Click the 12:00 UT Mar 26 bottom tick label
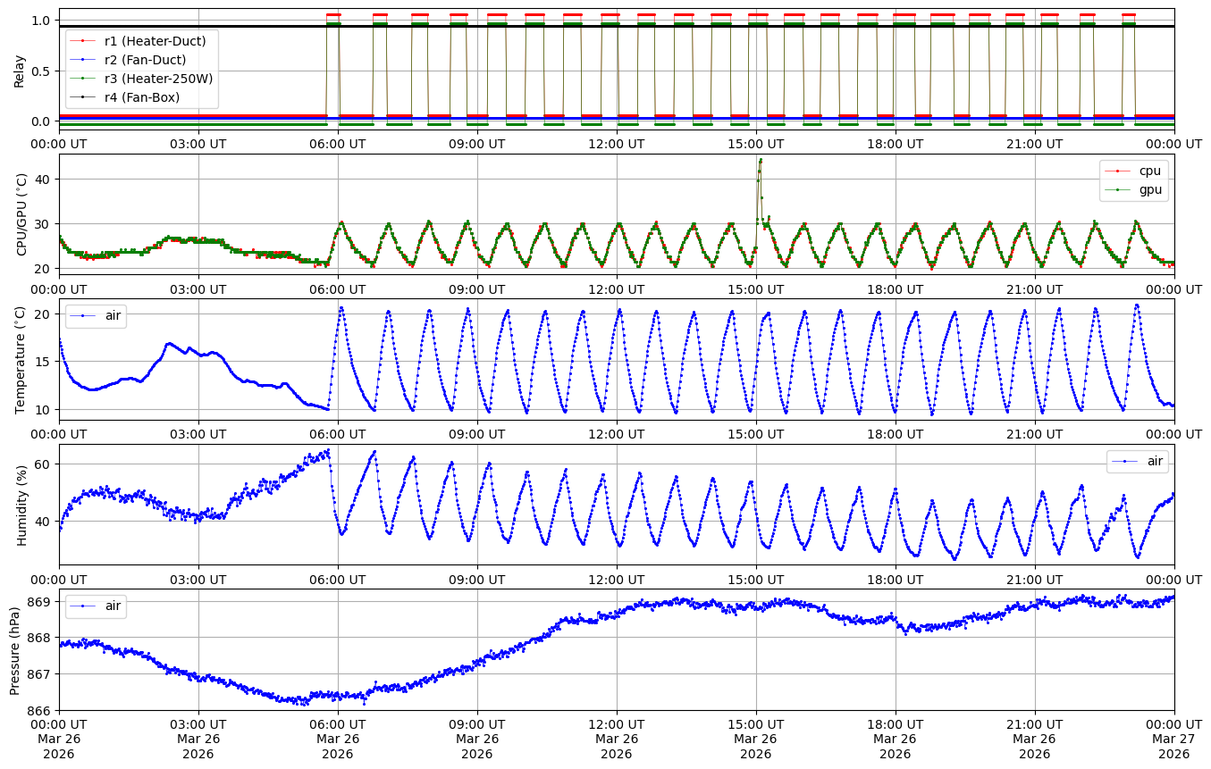The height and width of the screenshot is (769, 1211). click(616, 739)
